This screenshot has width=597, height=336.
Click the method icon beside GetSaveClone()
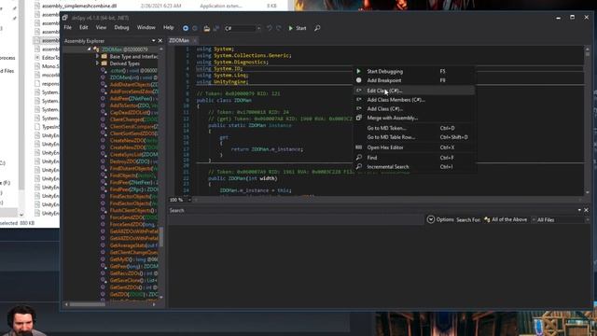[104, 280]
